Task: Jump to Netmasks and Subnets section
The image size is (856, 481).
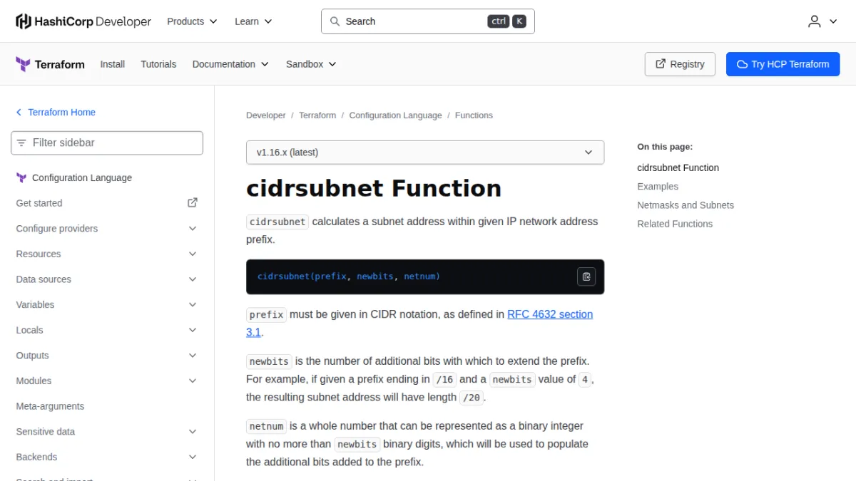Action: pos(686,205)
